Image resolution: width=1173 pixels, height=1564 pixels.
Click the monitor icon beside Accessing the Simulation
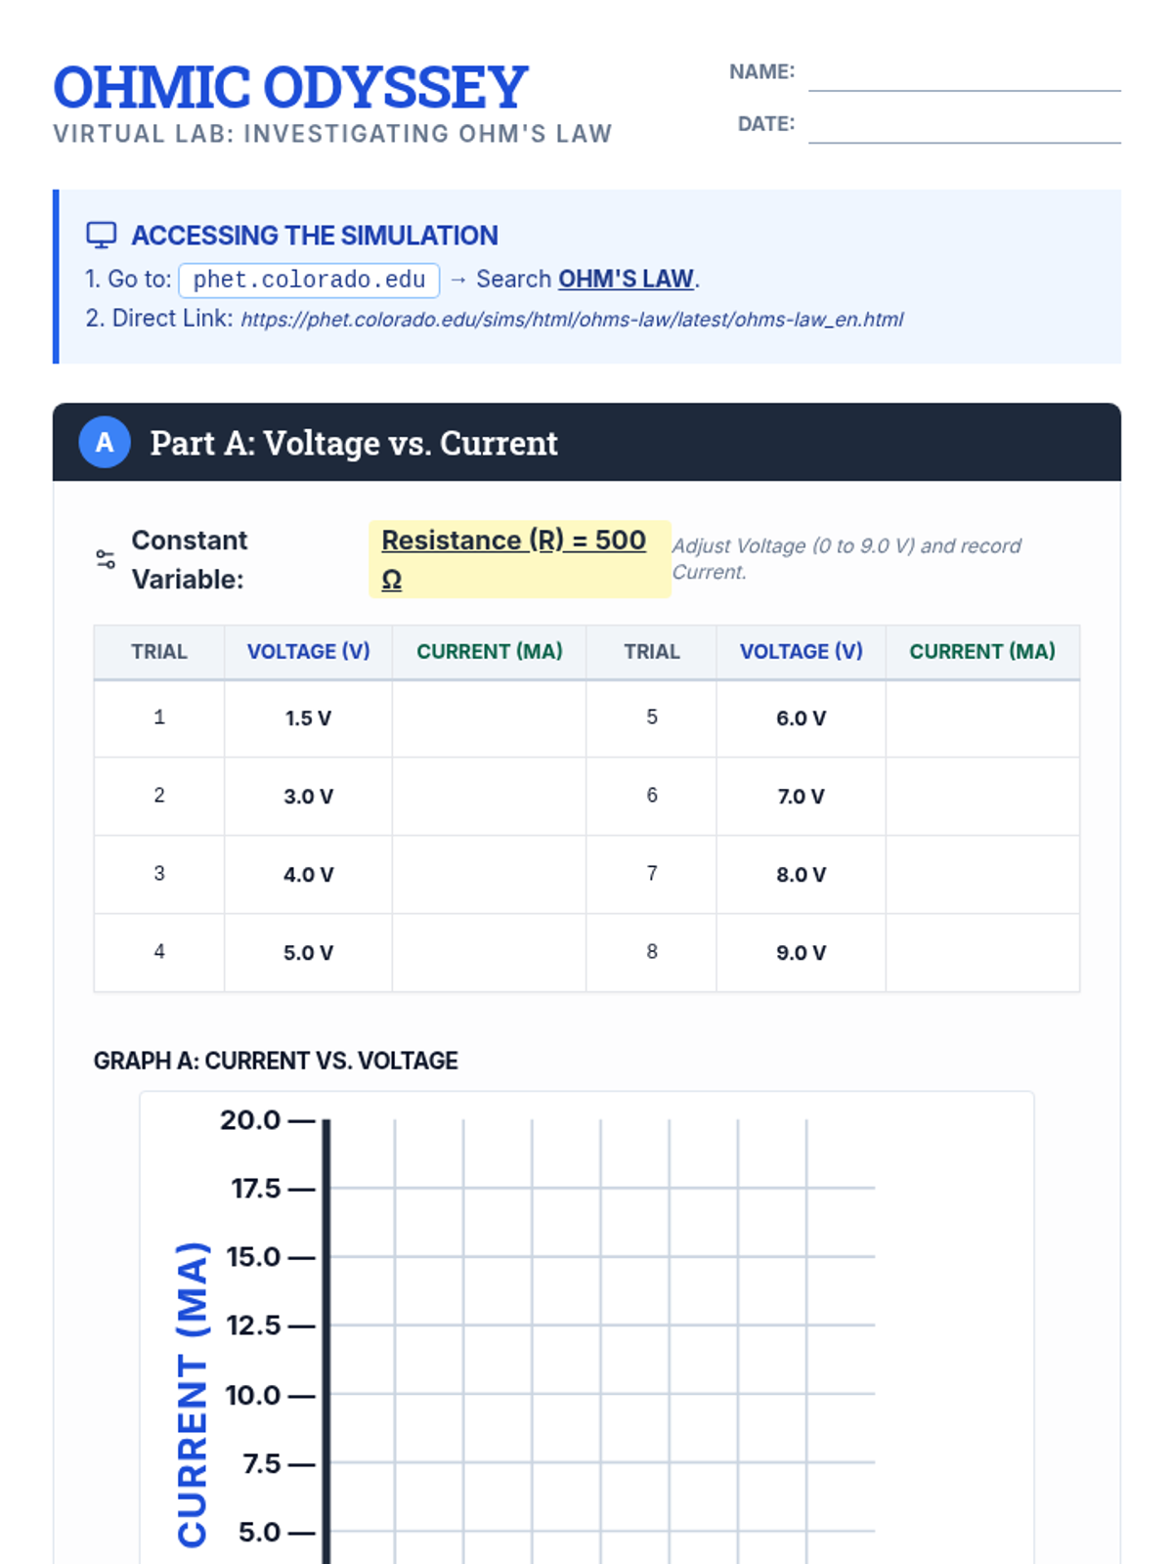pos(102,236)
